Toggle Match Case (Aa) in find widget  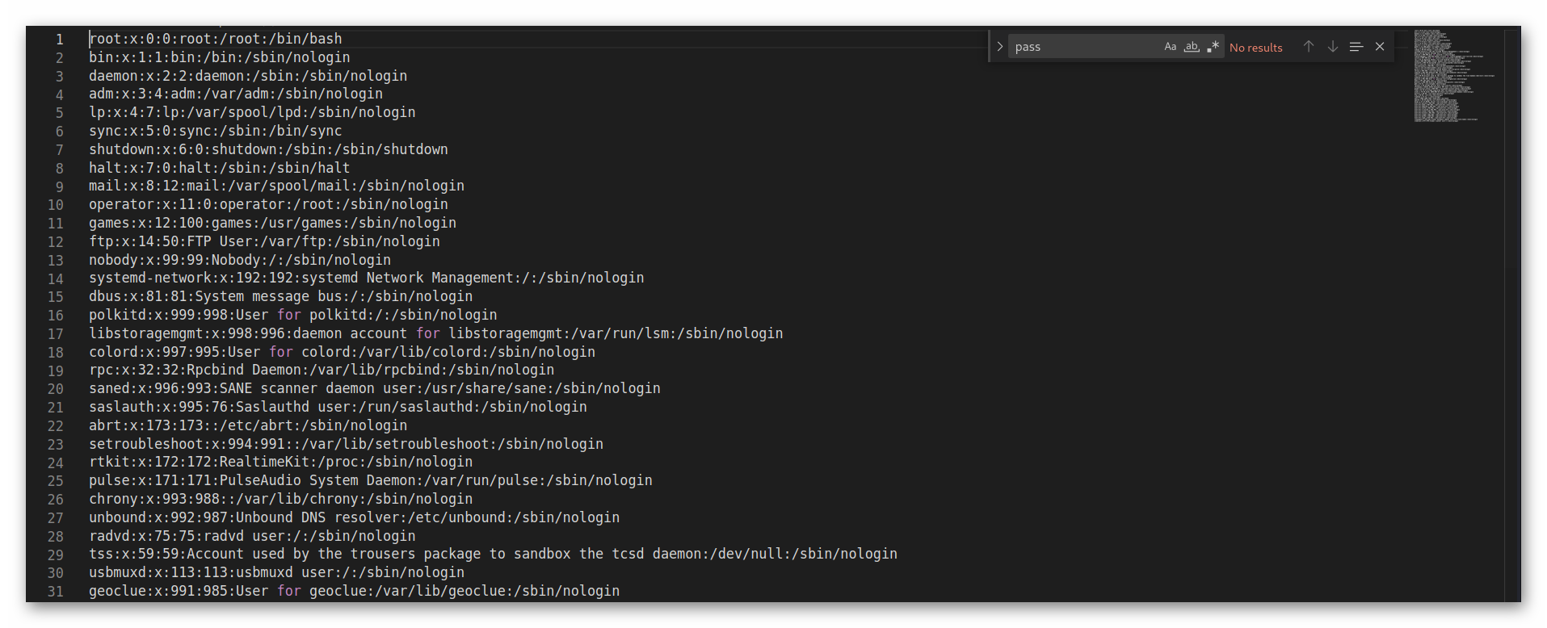1170,47
